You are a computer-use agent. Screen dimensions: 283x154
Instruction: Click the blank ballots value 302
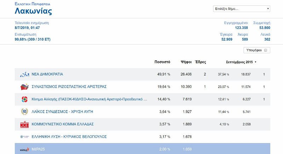coord(267,39)
